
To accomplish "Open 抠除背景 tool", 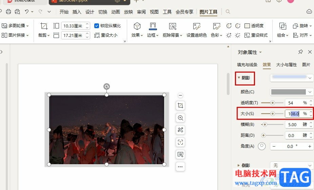I will [172, 30].
